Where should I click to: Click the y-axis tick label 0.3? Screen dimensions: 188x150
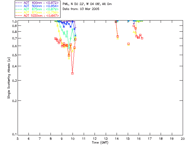coord(14,81)
